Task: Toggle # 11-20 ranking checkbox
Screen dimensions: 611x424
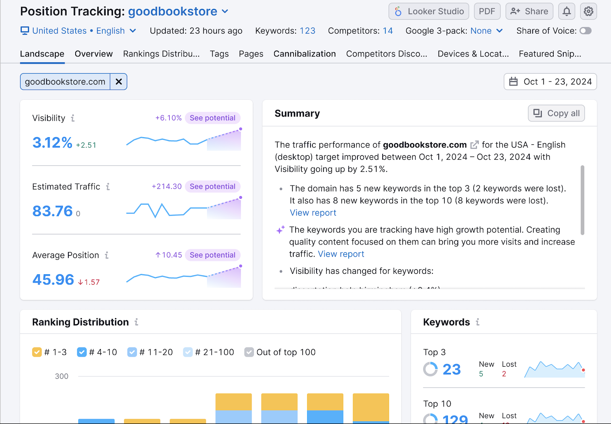Action: coord(132,352)
